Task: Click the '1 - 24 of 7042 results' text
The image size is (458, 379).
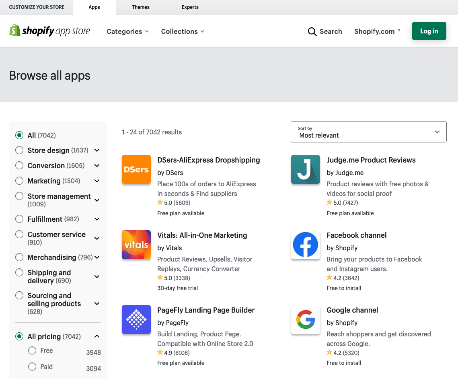Action: coord(152,132)
